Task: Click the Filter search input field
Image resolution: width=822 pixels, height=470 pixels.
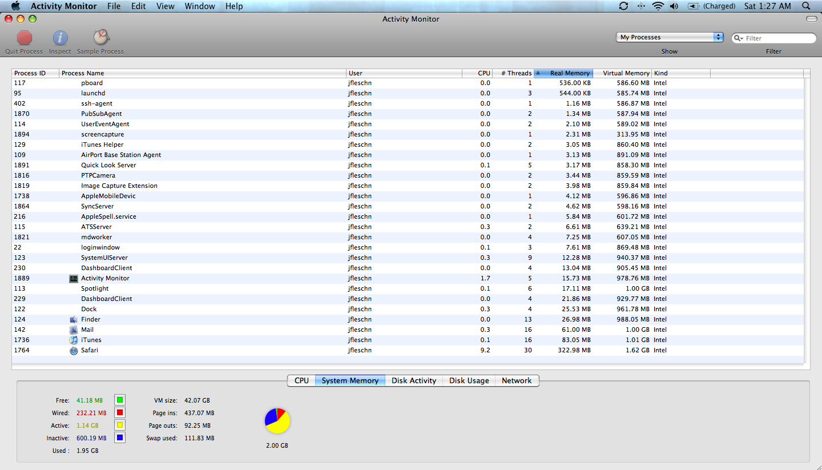Action: click(x=774, y=38)
